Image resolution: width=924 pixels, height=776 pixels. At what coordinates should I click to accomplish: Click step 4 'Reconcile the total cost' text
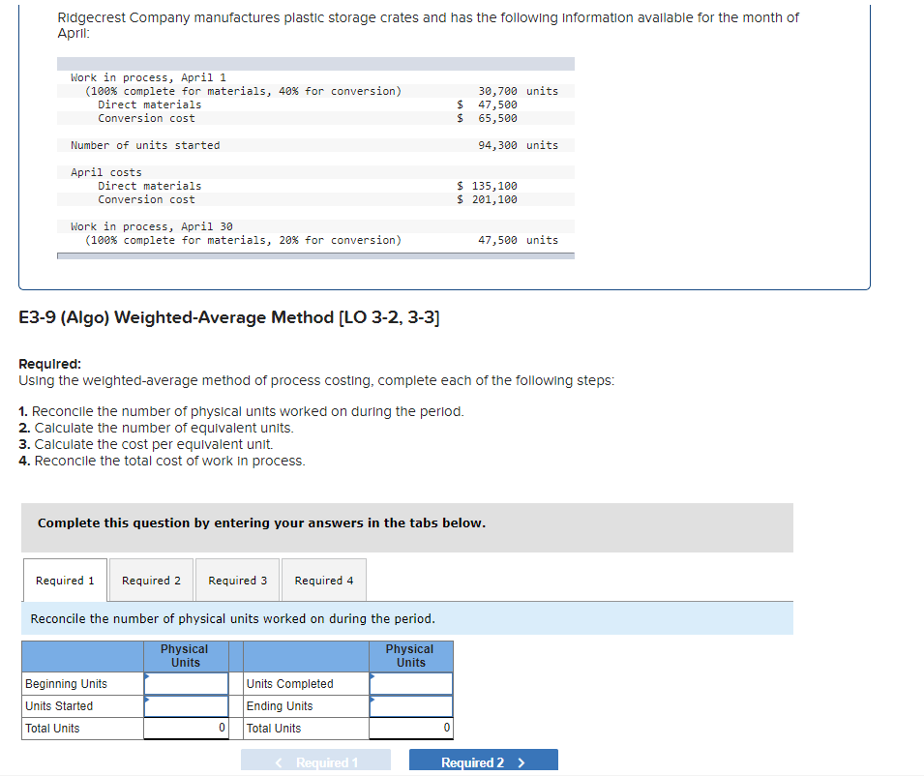coord(162,461)
